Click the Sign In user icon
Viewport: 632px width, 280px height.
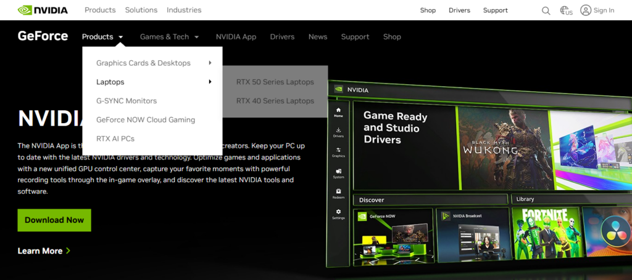[586, 10]
